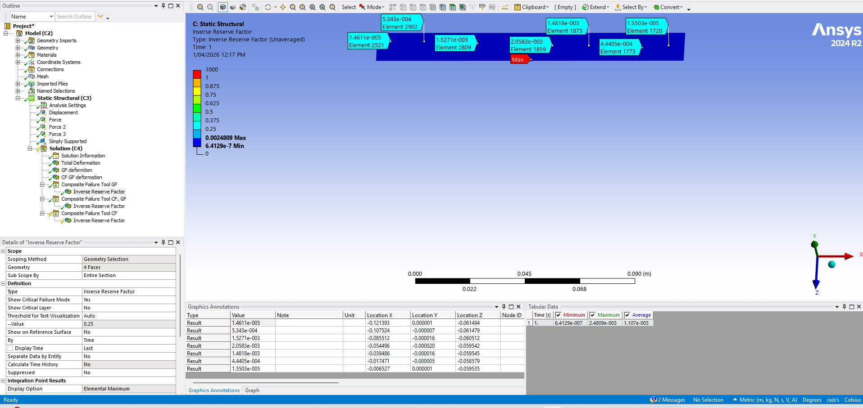This screenshot has height=408, width=863.
Task: Pin the Outline panel
Action: pyautogui.click(x=163, y=6)
